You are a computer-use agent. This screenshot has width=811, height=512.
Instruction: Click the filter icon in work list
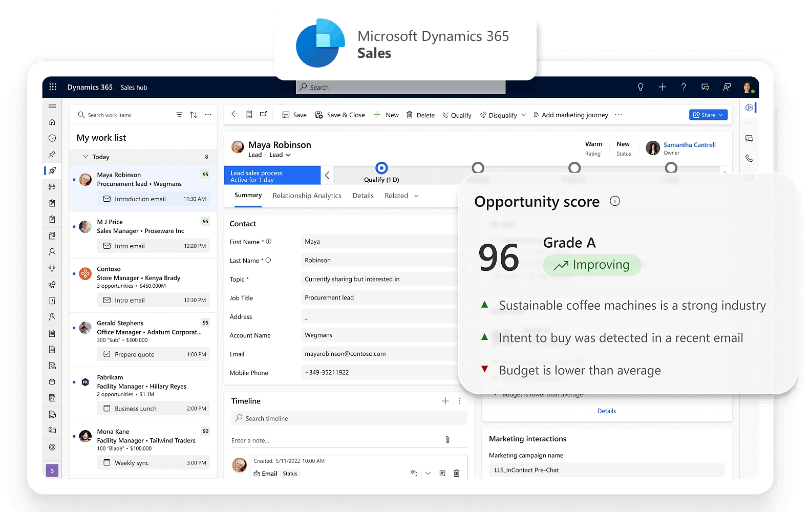click(179, 115)
